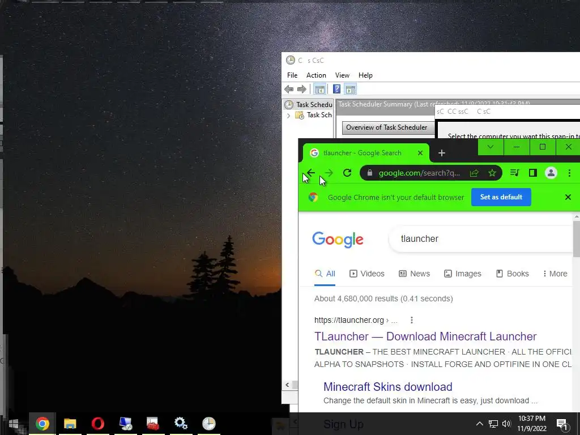Open Chrome side panel
The height and width of the screenshot is (435, 580).
coord(532,173)
